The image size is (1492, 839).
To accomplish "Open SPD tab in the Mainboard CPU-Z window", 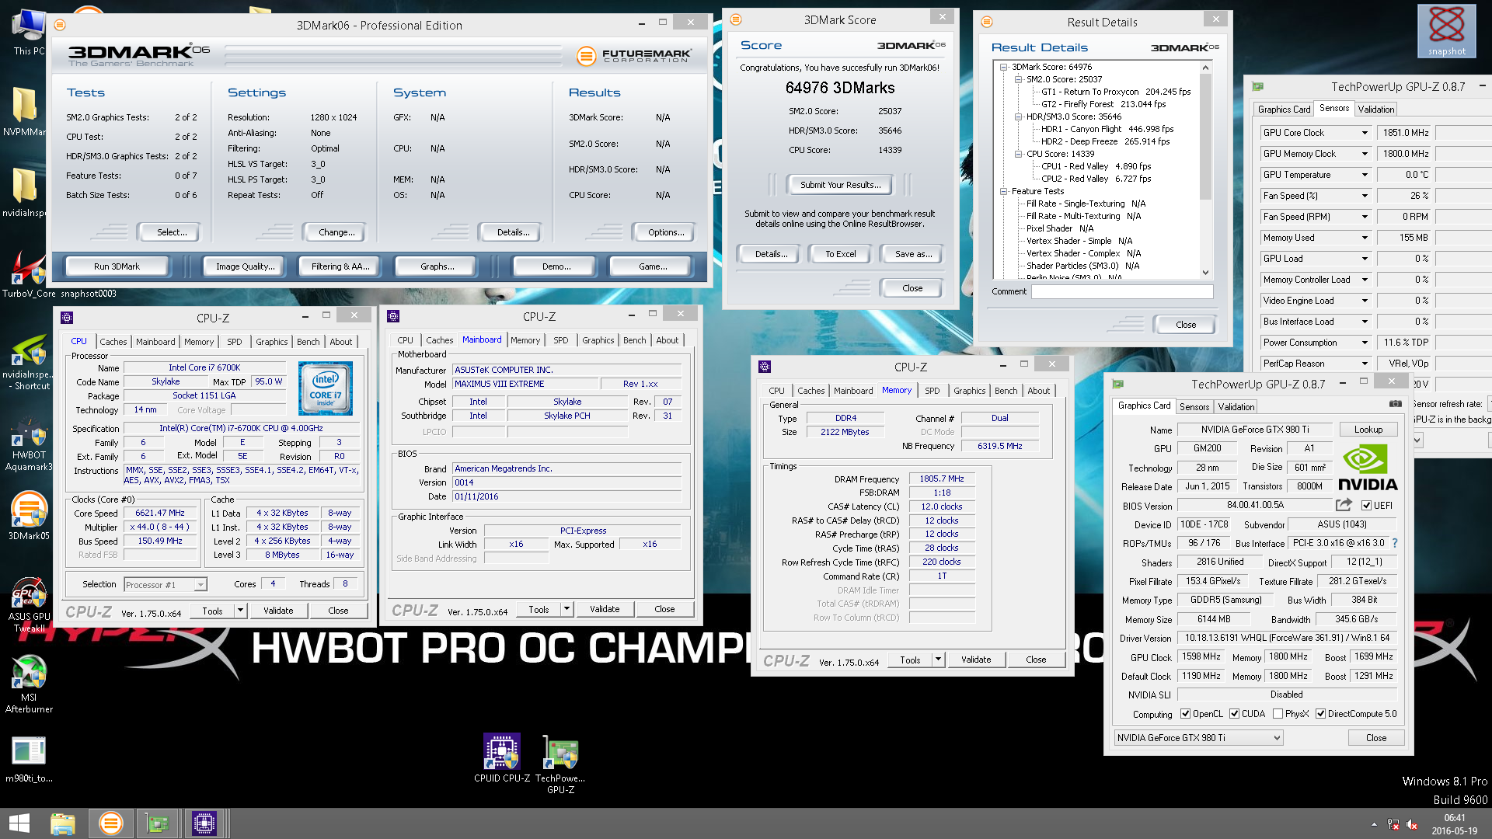I will pyautogui.click(x=560, y=340).
